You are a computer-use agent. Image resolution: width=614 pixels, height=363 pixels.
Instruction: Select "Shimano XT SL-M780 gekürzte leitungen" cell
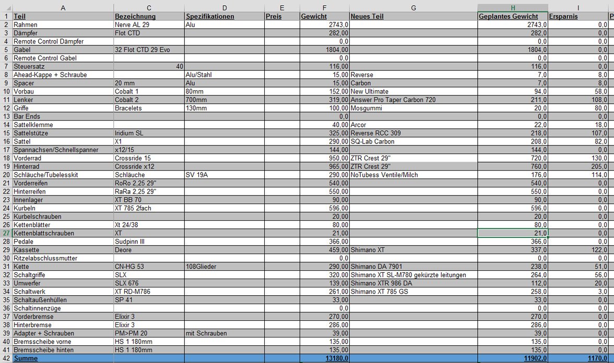click(413, 275)
